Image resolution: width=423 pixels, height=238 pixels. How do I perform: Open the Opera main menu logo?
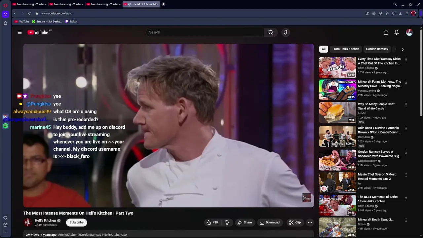click(x=5, y=5)
